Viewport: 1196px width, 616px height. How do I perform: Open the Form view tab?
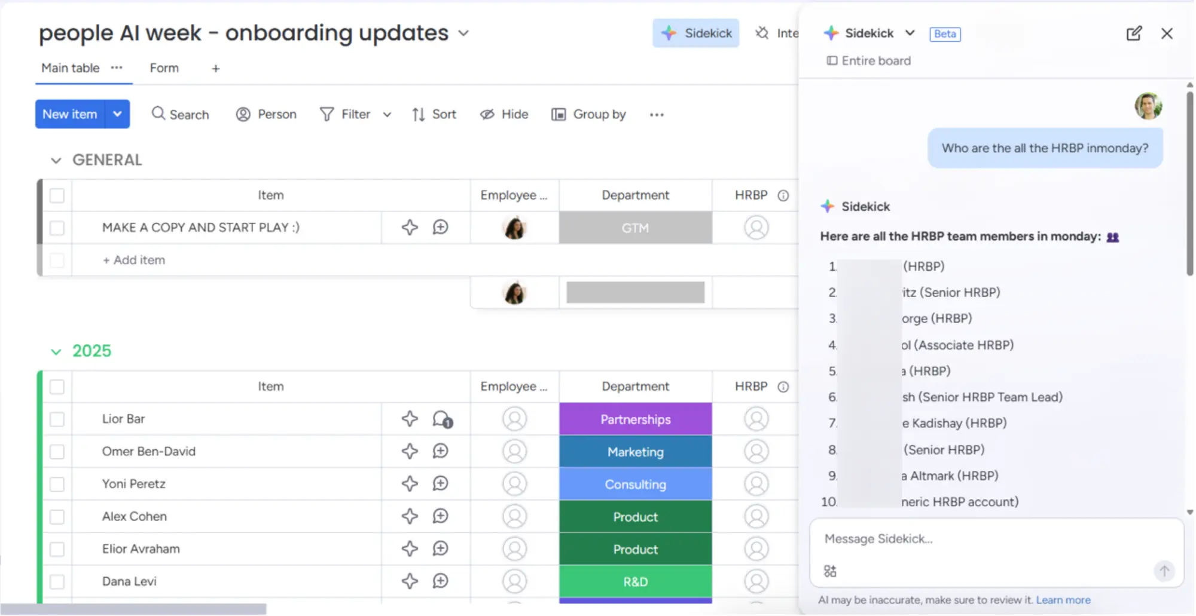164,68
